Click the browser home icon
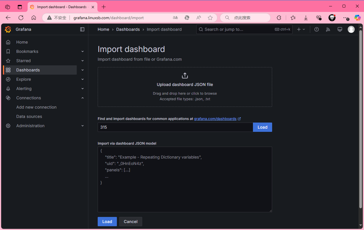 click(34, 18)
